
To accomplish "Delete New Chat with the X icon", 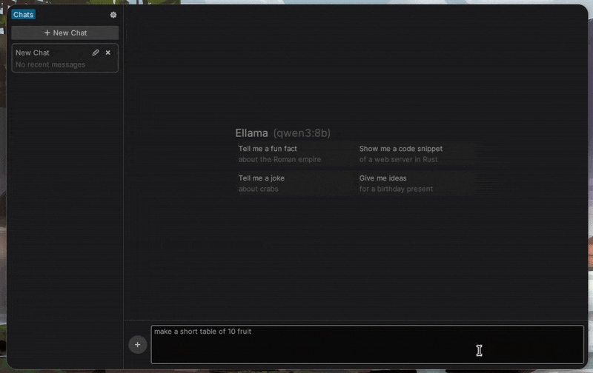I will 108,53.
